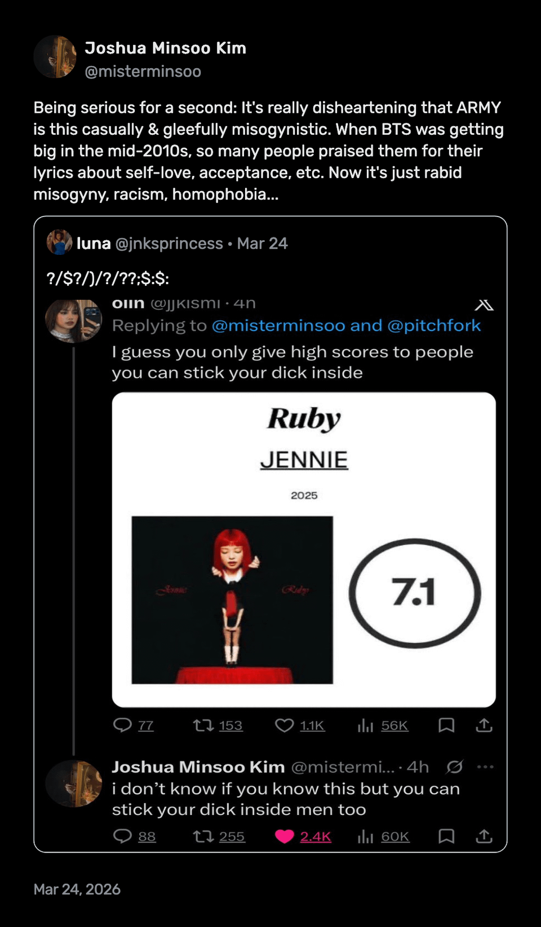Share Joshua's reply tweet
Image resolution: width=541 pixels, height=927 pixels.
click(484, 836)
